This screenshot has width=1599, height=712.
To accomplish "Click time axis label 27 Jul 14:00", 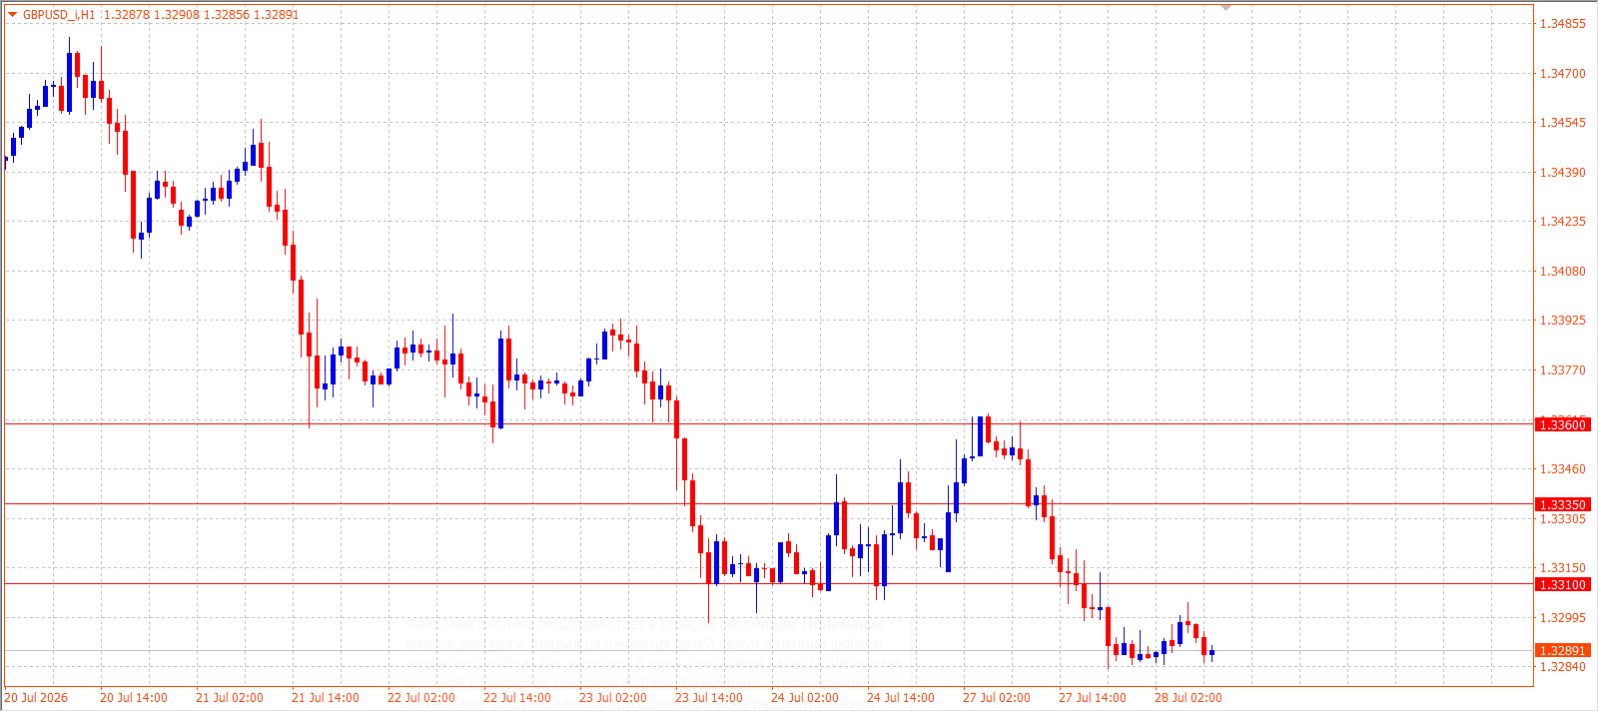I will [x=1093, y=698].
